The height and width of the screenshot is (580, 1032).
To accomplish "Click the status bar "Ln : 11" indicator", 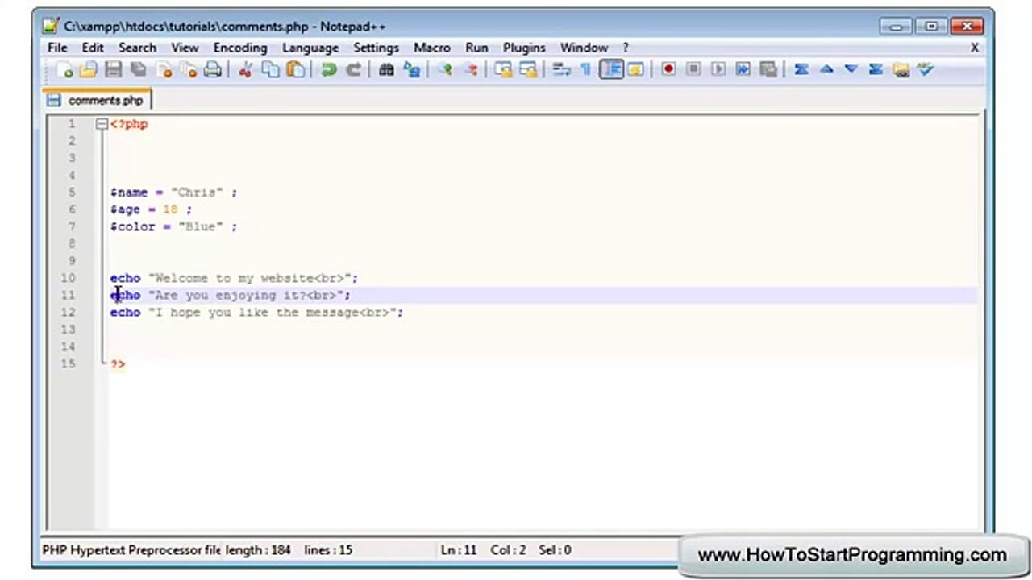I will click(x=459, y=550).
